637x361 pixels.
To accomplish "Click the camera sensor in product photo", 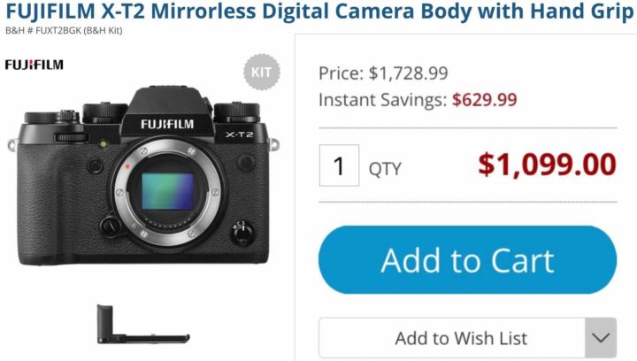I will pyautogui.click(x=167, y=191).
